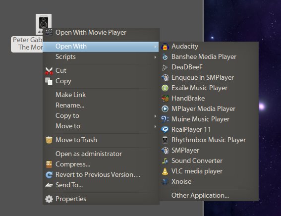The height and width of the screenshot is (216, 281).
Task: Click the RealPlayer 11 icon
Action: pyautogui.click(x=165, y=130)
